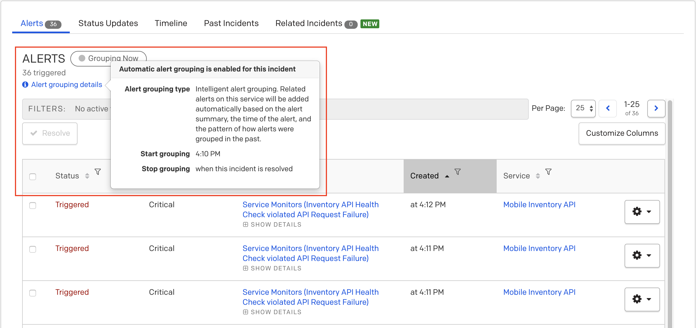Image resolution: width=696 pixels, height=328 pixels.
Task: Check the select-all checkbox in table header
Action: [33, 176]
